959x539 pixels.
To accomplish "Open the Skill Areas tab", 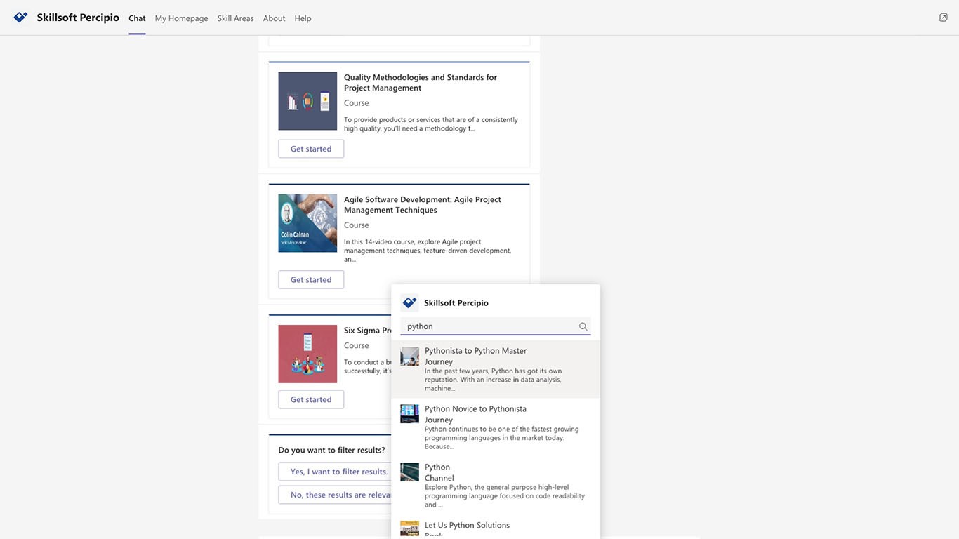I will (235, 18).
